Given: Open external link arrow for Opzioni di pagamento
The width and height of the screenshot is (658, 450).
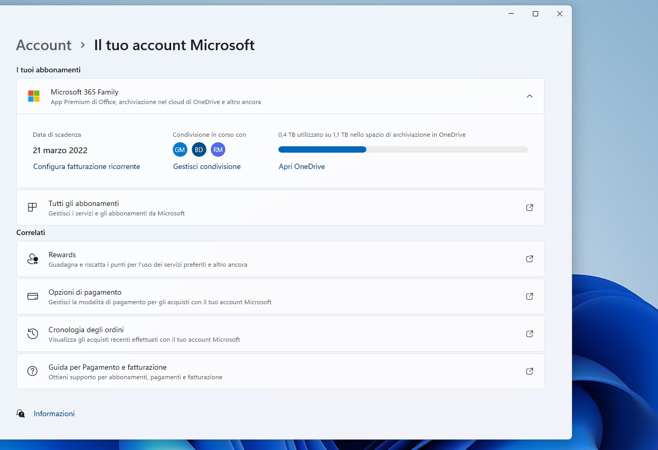Looking at the screenshot, I should pyautogui.click(x=530, y=296).
